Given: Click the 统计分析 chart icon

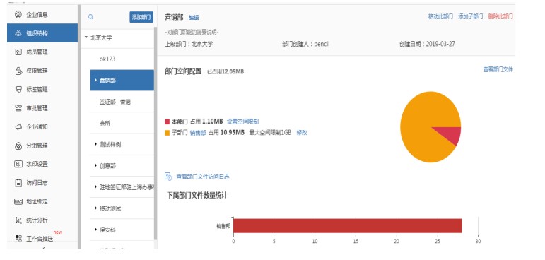Looking at the screenshot, I should [18, 220].
